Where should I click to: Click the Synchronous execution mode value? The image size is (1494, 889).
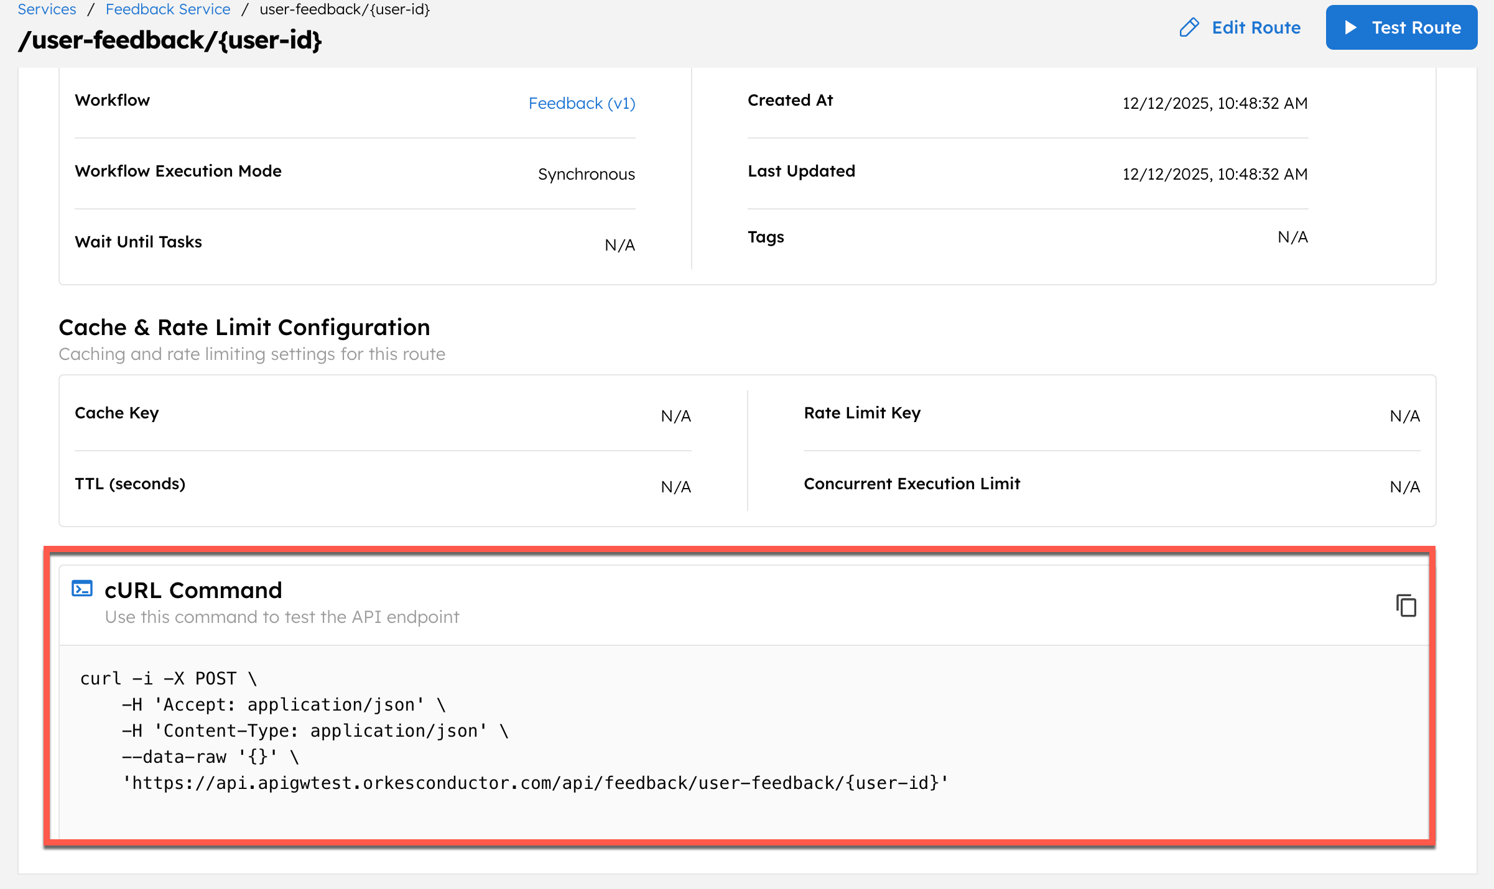(x=586, y=174)
